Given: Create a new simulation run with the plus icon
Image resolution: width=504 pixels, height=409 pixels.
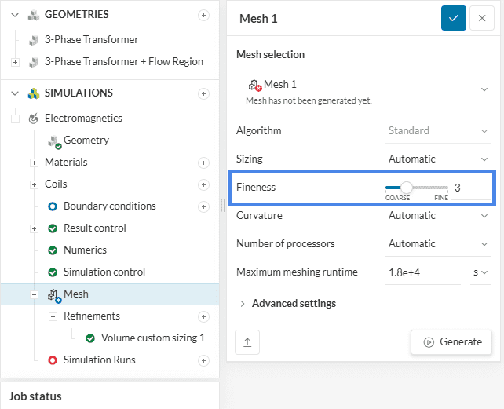Looking at the screenshot, I should click(204, 360).
